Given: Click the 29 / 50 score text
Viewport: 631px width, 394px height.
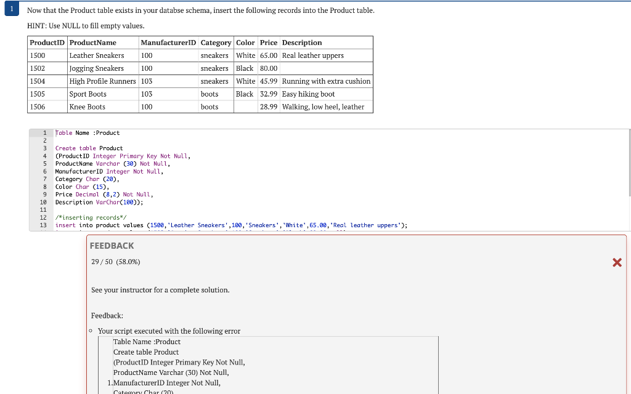Looking at the screenshot, I should 115,262.
